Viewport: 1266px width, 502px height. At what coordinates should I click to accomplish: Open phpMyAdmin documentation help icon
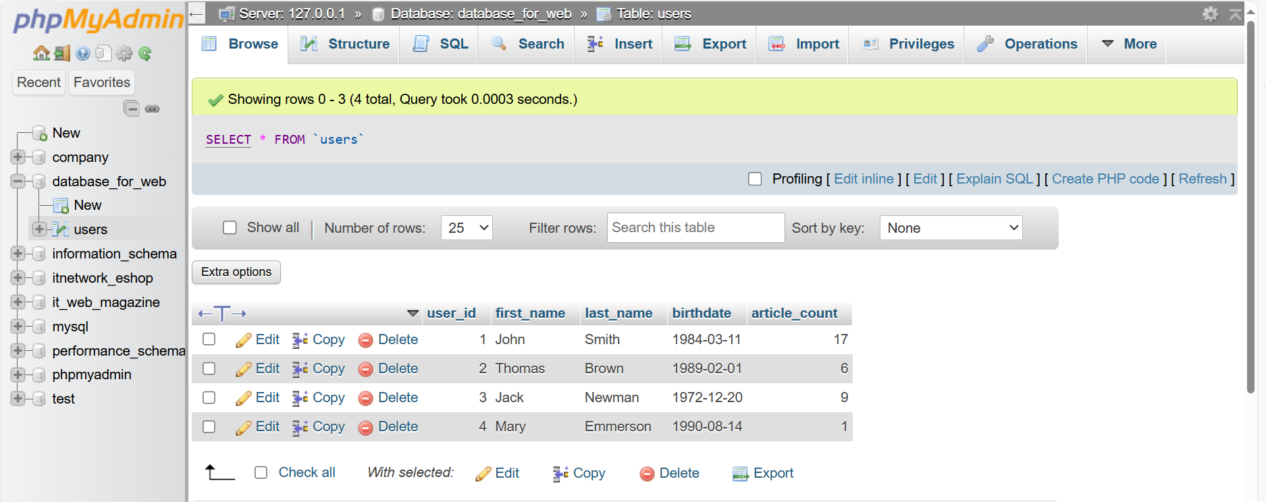point(83,53)
